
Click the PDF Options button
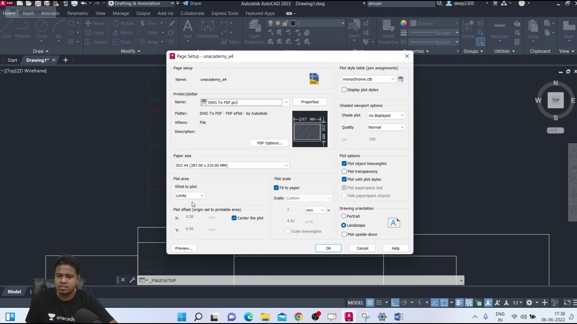(270, 143)
